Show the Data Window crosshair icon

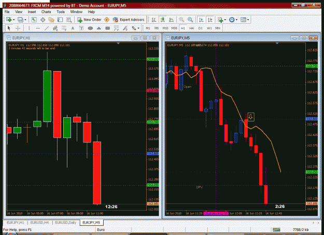(43, 20)
